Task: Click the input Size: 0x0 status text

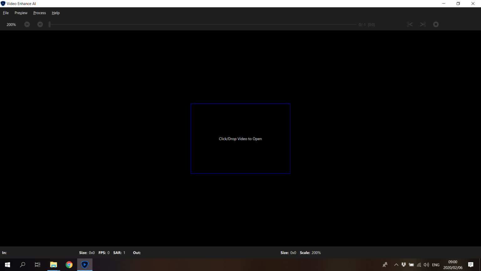Action: tap(87, 252)
